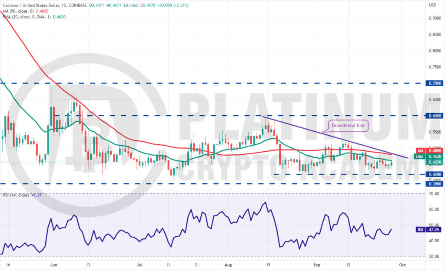Image resolution: width=445 pixels, height=270 pixels.
Task: Click the current price 0.4570 label
Action: [x=435, y=162]
